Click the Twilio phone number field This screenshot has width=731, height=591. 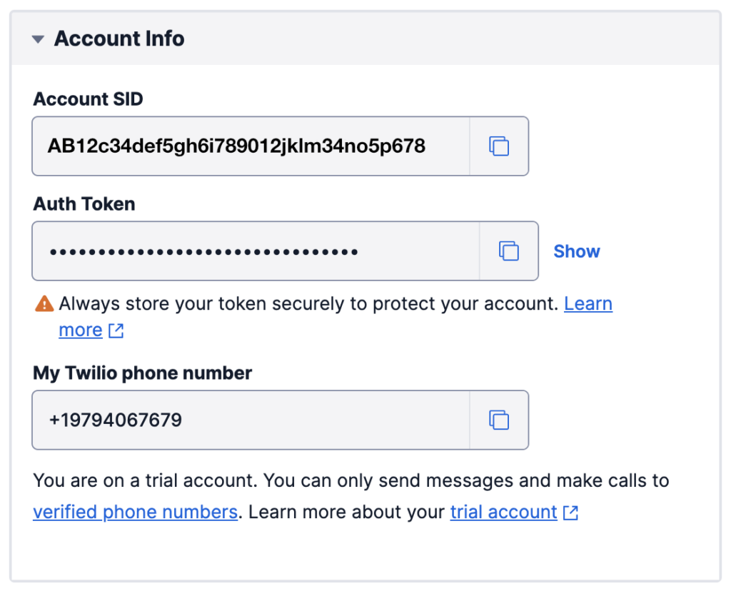tap(250, 420)
